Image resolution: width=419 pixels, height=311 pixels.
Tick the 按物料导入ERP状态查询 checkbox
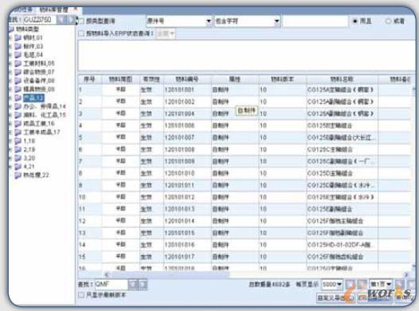pyautogui.click(x=81, y=33)
